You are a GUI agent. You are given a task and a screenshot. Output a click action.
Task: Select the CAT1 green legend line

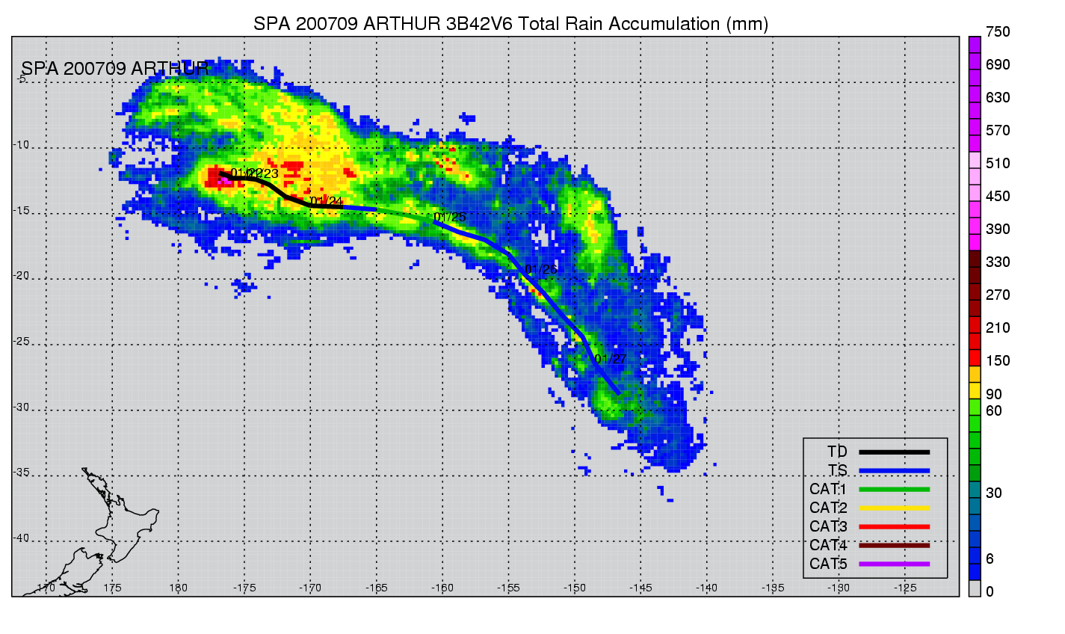click(x=894, y=490)
